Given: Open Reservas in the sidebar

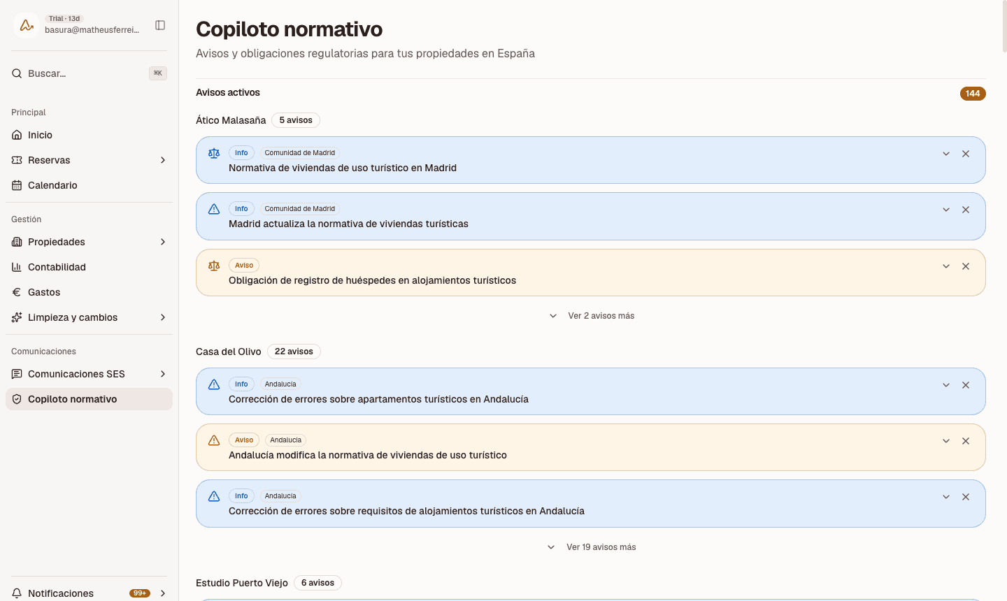Looking at the screenshot, I should click(x=89, y=160).
